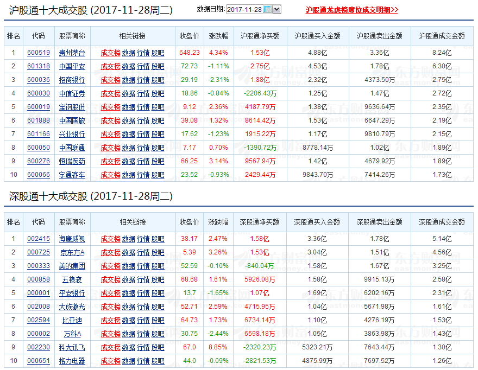Open 五粮液 stock name link

coord(72,279)
